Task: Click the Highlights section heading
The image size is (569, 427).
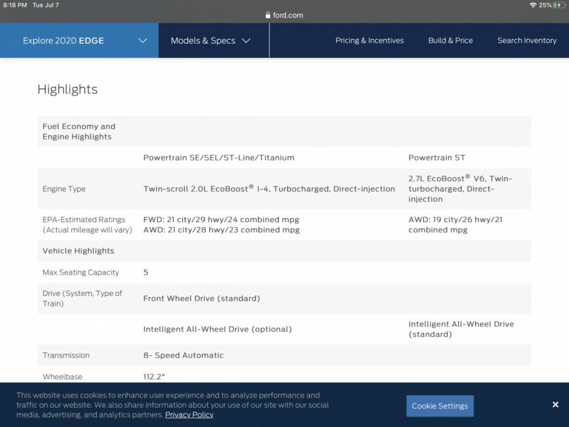Action: [67, 89]
